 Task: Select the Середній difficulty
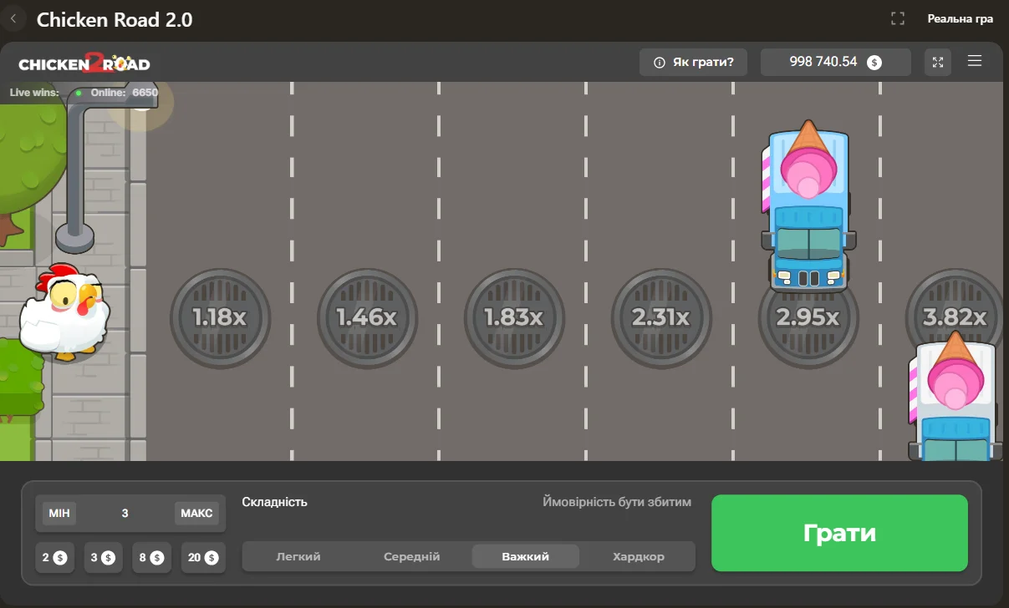point(412,556)
